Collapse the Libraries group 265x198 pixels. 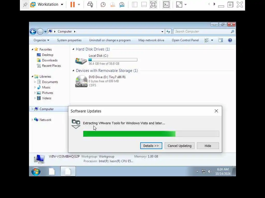point(32,76)
